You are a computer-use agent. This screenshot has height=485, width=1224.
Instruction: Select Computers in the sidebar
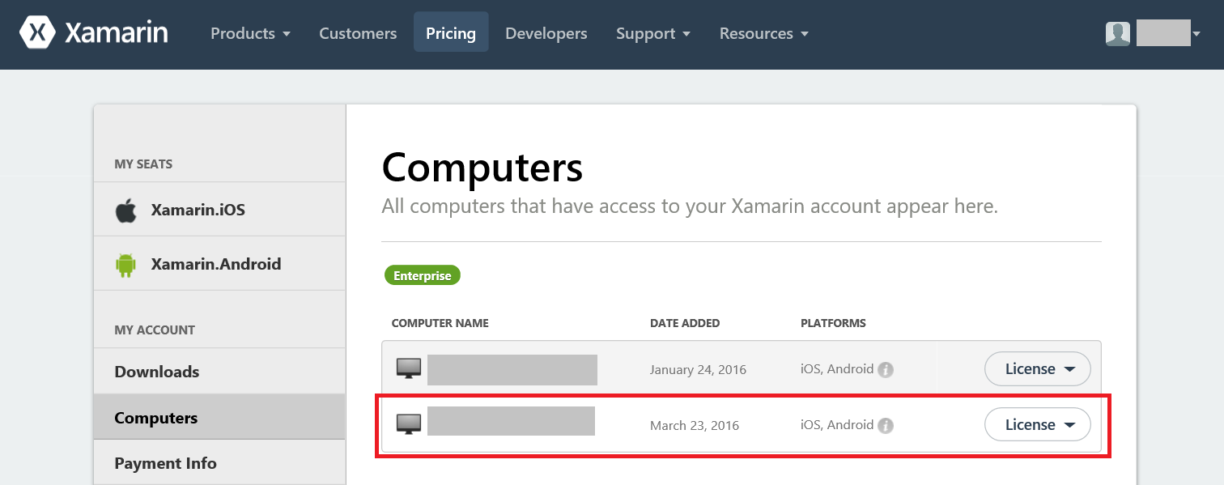pyautogui.click(x=220, y=418)
